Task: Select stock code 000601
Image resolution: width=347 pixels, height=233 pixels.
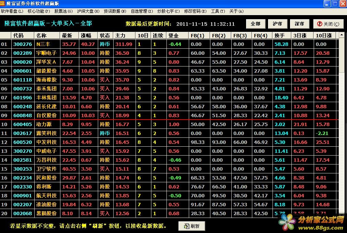Action: click(x=23, y=71)
